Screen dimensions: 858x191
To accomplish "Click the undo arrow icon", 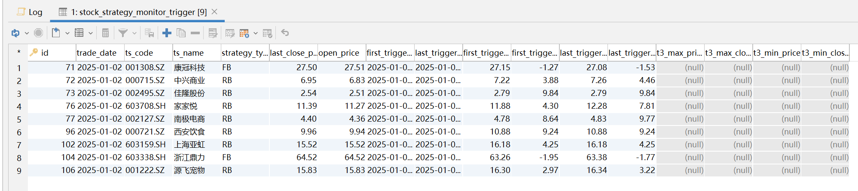I will click(285, 33).
